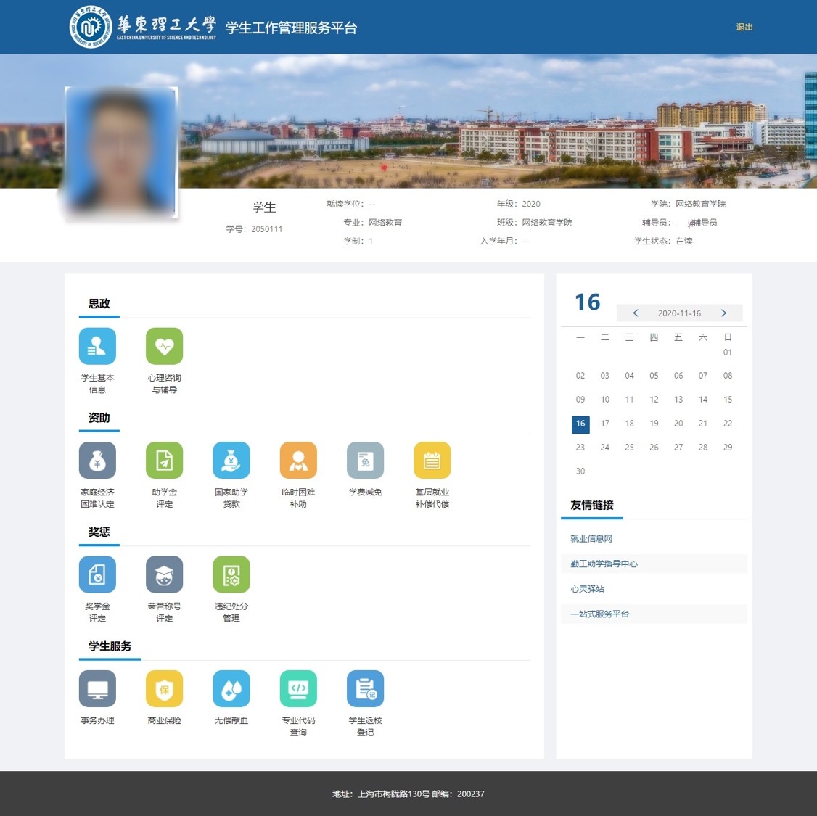The width and height of the screenshot is (817, 816).
Task: Select the 国家助学贷款 icon
Action: (x=231, y=460)
